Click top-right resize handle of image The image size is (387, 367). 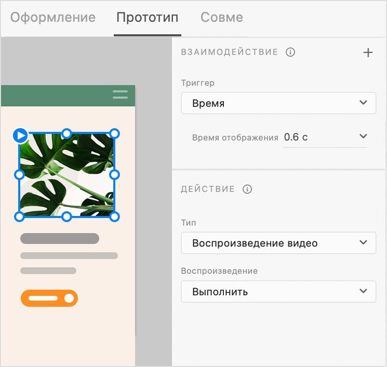pyautogui.click(x=114, y=134)
